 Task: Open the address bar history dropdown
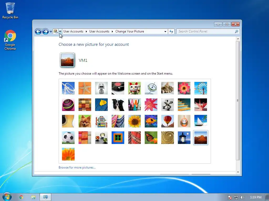tap(165, 31)
